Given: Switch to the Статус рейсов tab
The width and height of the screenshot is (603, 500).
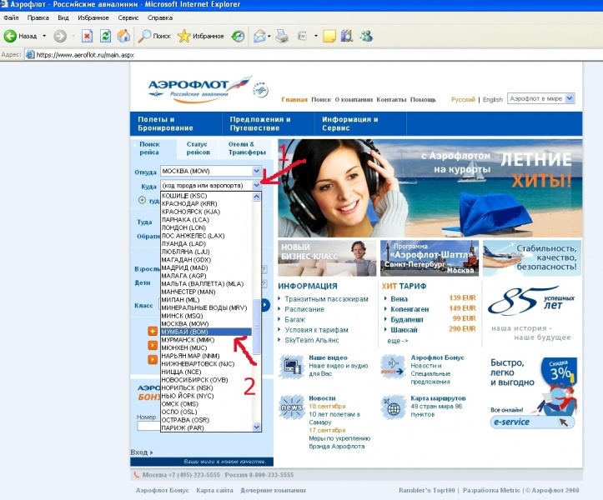Looking at the screenshot, I should 198,148.
